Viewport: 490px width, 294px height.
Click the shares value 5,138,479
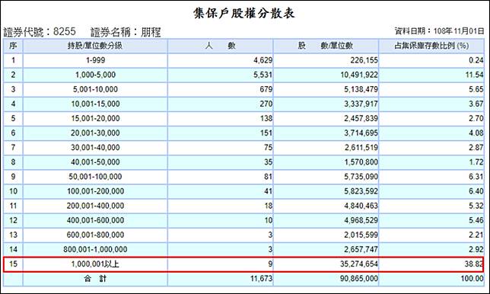[361, 89]
